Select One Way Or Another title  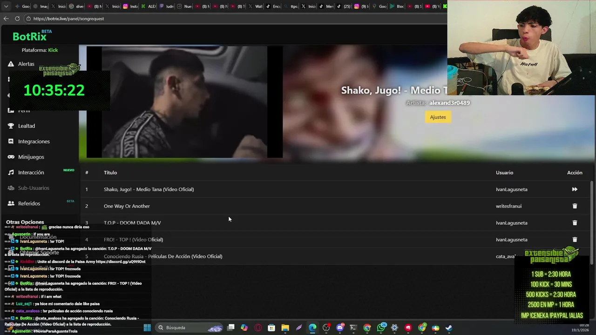click(127, 206)
